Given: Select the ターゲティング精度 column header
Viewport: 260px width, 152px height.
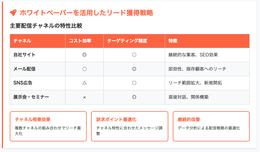Looking at the screenshot, I should [134, 41].
